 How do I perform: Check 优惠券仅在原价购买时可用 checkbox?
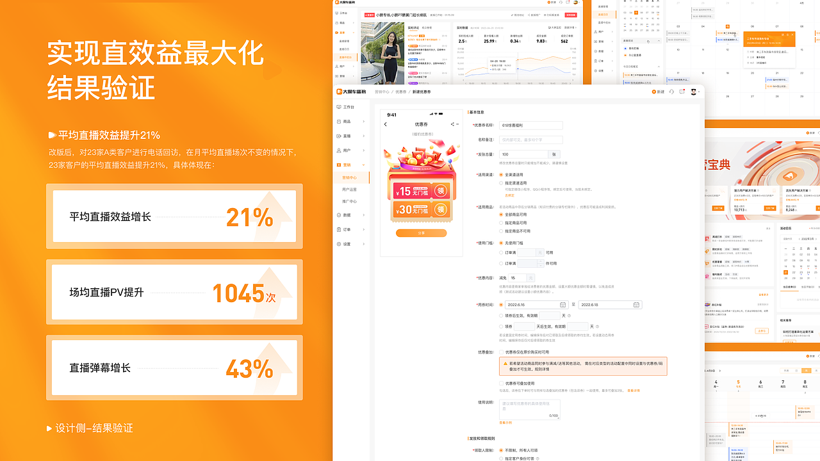click(x=501, y=352)
